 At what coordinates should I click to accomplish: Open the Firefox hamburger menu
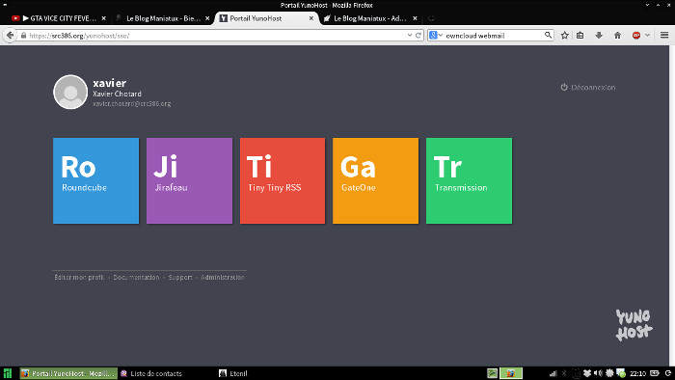pos(664,36)
